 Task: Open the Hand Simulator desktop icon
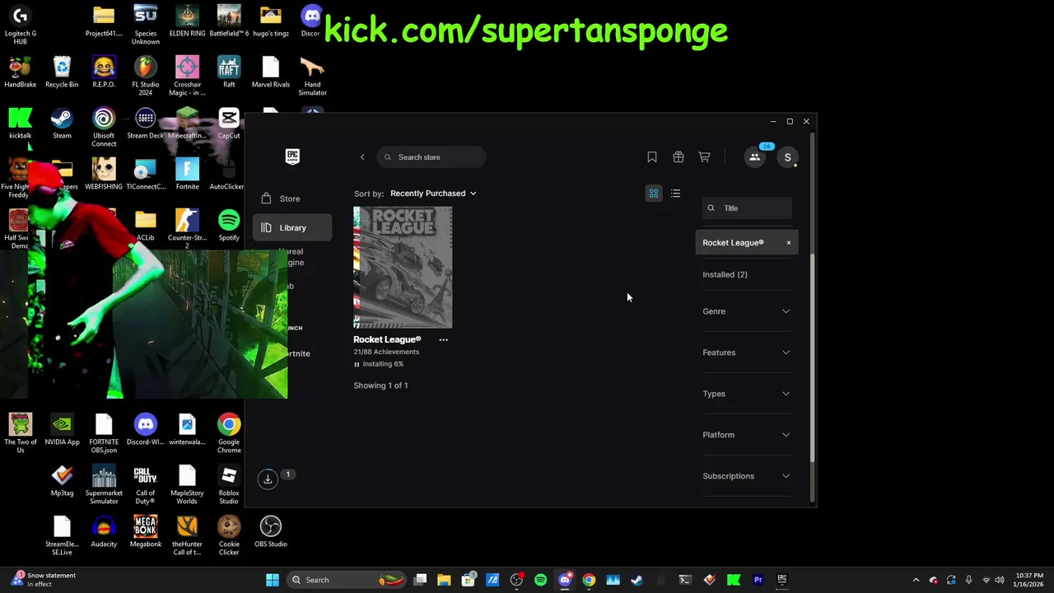pos(312,76)
